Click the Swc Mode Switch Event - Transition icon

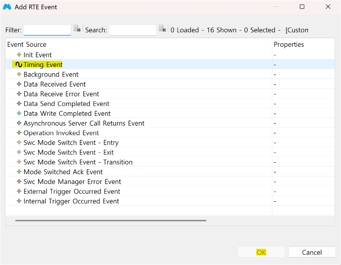pos(19,162)
